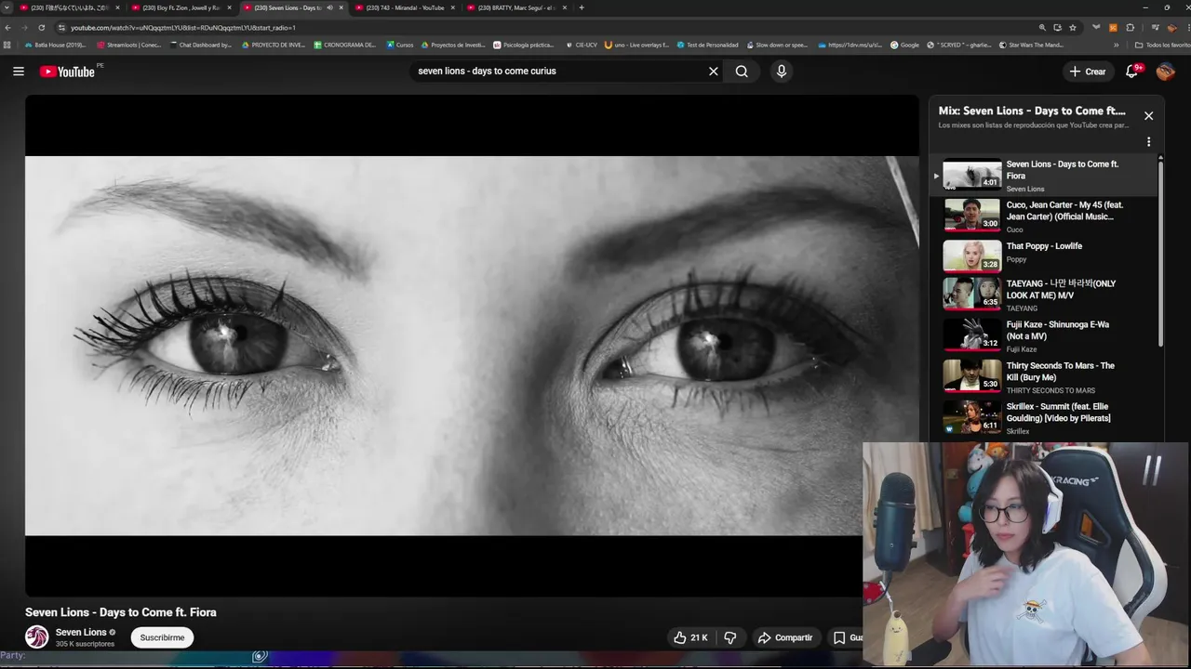Open the Streamloots bookmark
1191x669 pixels.
point(128,45)
